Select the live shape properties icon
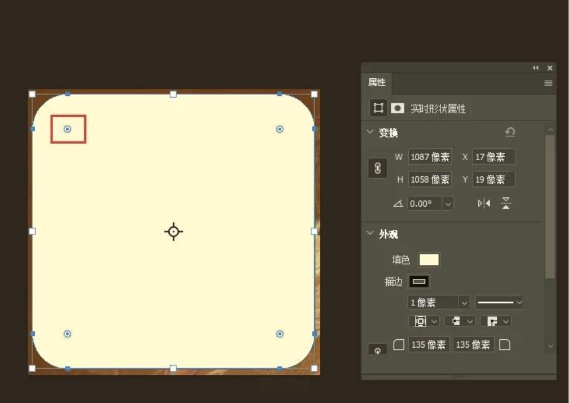 [378, 108]
